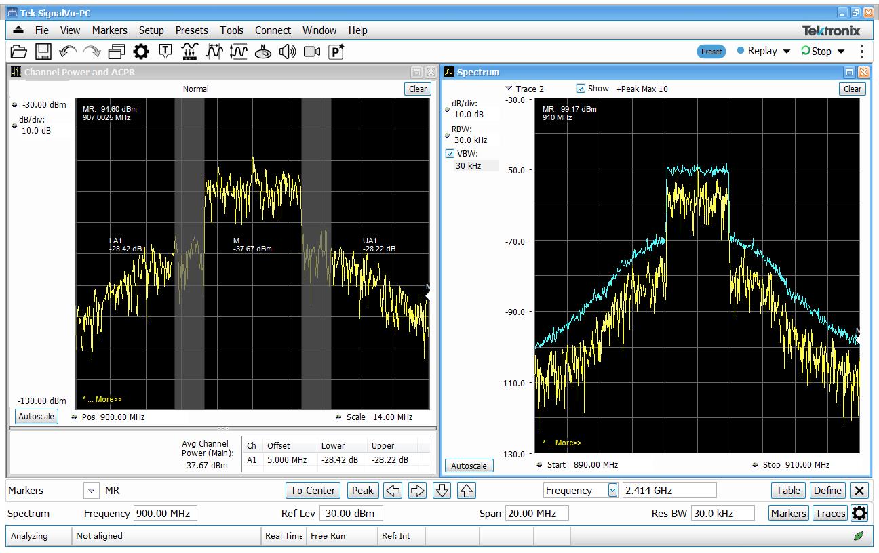Expand the Trace 2 selector dropdown
The image size is (879, 553).
coord(509,89)
